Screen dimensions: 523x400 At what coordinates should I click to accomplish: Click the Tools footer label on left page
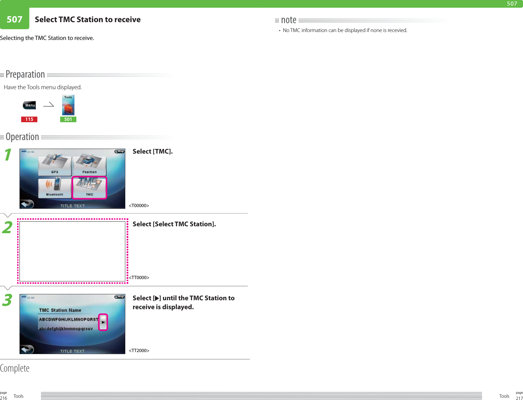(19, 396)
